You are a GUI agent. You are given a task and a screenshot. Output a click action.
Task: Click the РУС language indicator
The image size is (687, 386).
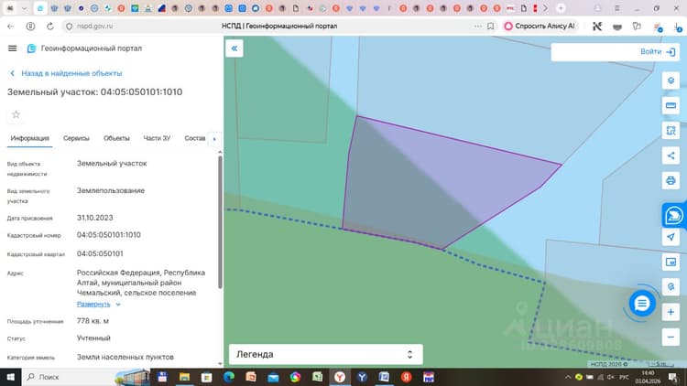tap(625, 377)
